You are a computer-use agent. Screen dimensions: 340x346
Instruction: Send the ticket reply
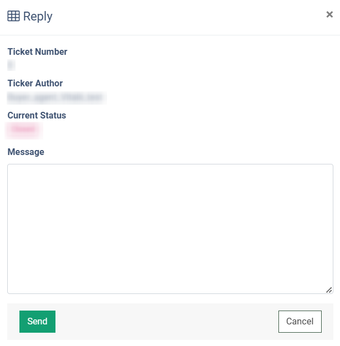37,322
